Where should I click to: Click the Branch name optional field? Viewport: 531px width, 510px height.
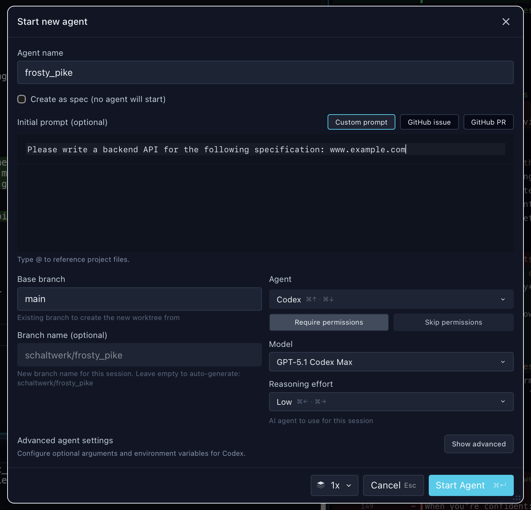point(139,355)
